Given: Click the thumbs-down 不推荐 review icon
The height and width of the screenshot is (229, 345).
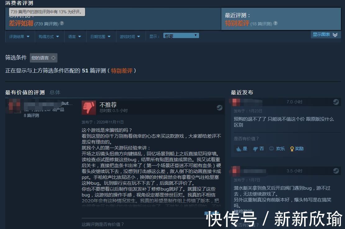Looking at the screenshot, I should (89, 107).
